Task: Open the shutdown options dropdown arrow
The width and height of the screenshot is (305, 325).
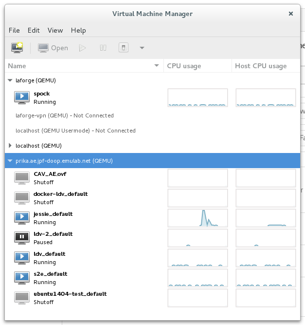Action: (x=142, y=48)
